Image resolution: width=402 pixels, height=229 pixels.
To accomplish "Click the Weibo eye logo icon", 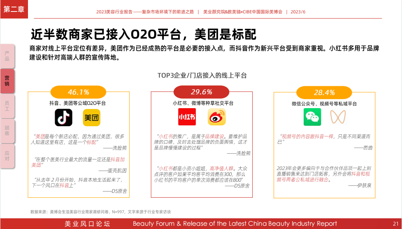I will (217, 117).
